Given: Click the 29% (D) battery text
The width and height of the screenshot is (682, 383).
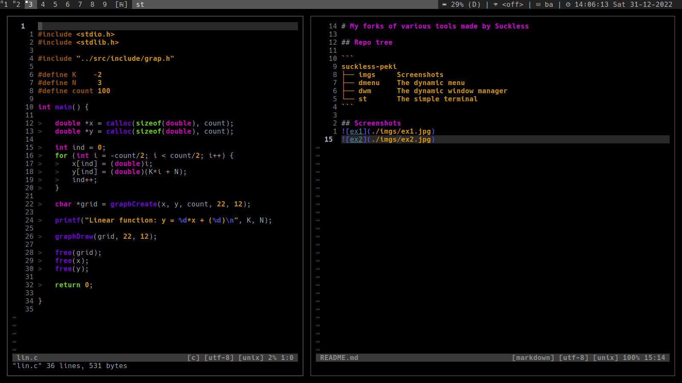Looking at the screenshot, I should (x=466, y=4).
